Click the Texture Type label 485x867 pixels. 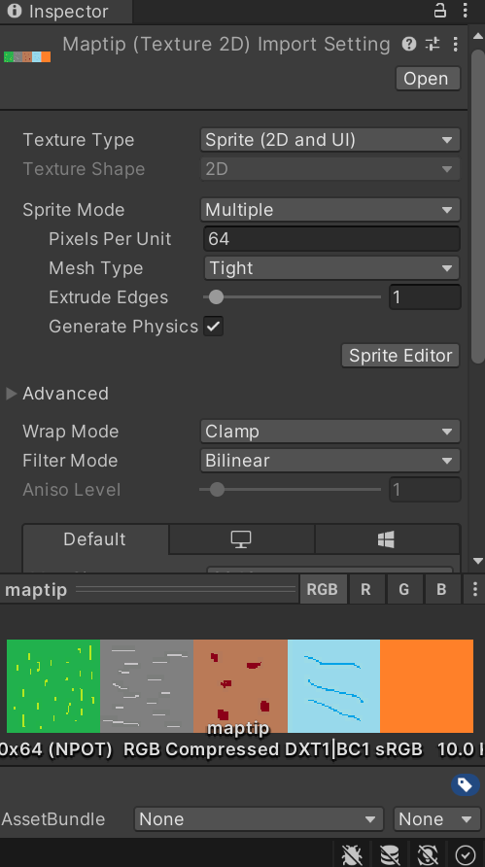point(79,140)
